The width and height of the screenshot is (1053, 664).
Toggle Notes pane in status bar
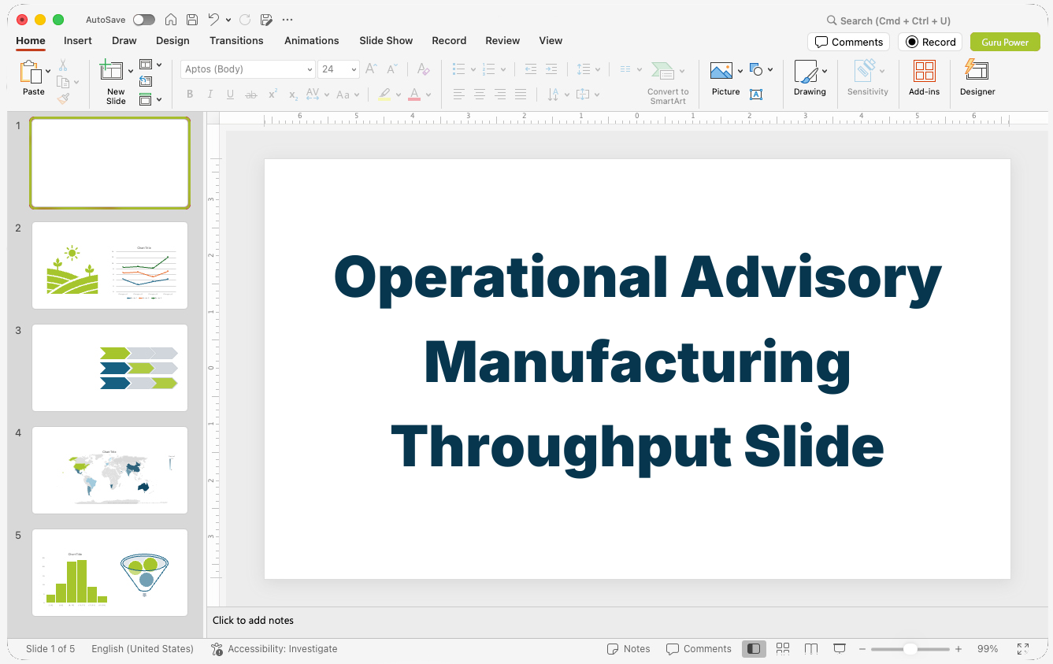point(628,649)
